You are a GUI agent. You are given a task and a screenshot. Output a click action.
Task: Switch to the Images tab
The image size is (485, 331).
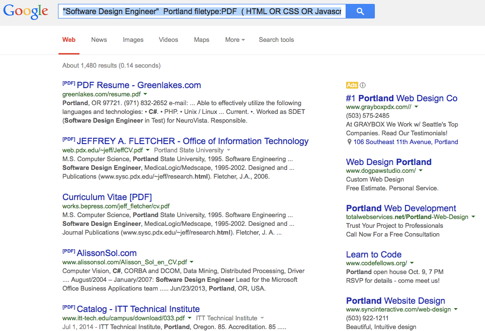pyautogui.click(x=133, y=40)
